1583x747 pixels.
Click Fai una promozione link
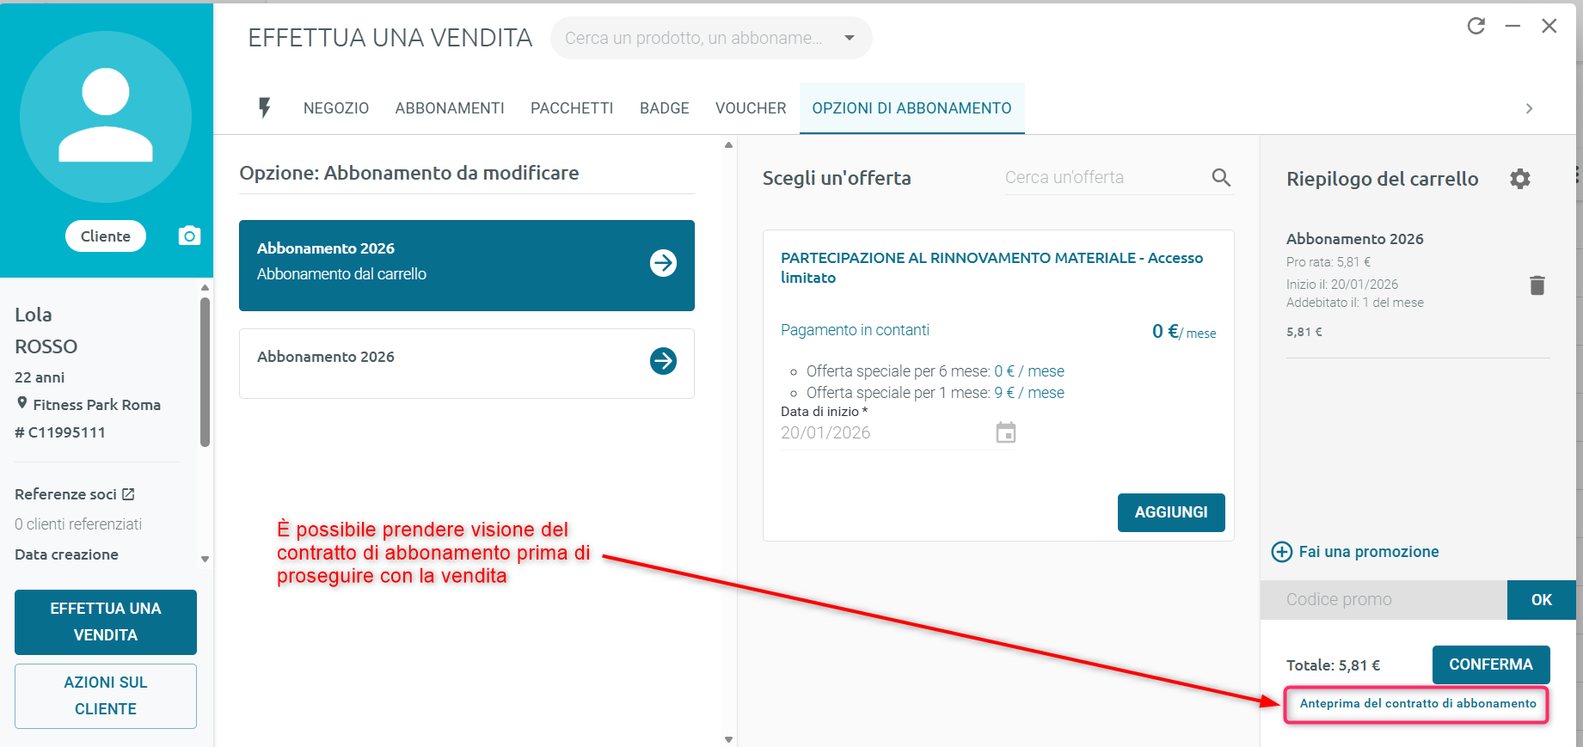coord(1369,552)
